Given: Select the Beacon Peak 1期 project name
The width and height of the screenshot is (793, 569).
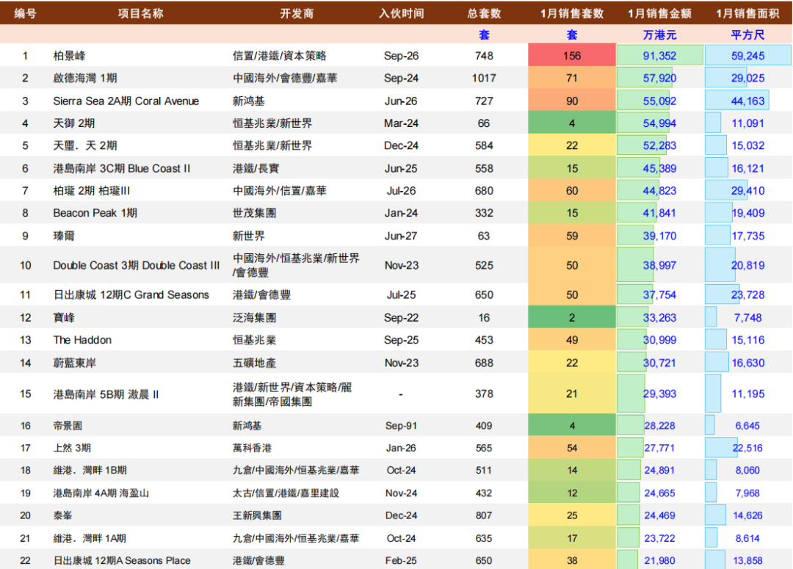Looking at the screenshot, I should (95, 213).
